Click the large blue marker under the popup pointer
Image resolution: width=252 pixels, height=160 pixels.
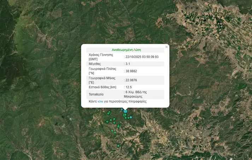(x=125, y=111)
